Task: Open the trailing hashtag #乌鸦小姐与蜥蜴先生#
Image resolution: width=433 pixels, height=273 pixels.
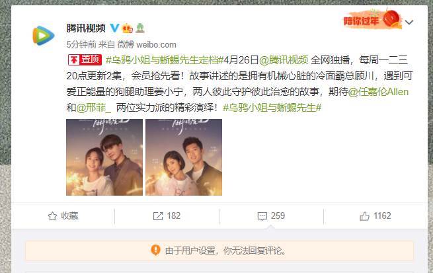Action: pyautogui.click(x=272, y=107)
